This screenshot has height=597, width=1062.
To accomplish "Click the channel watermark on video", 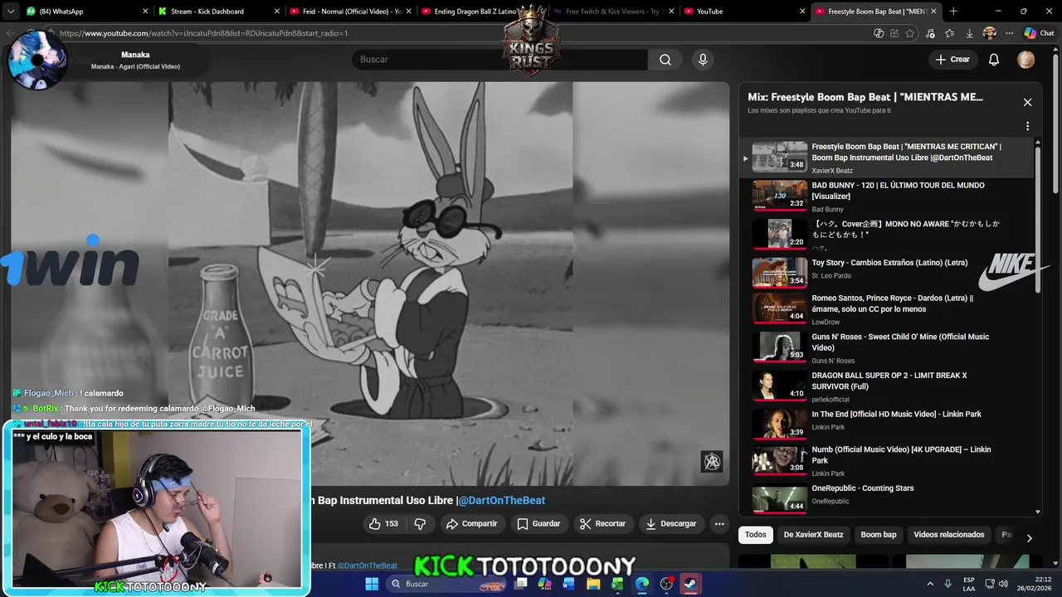I will pyautogui.click(x=712, y=462).
